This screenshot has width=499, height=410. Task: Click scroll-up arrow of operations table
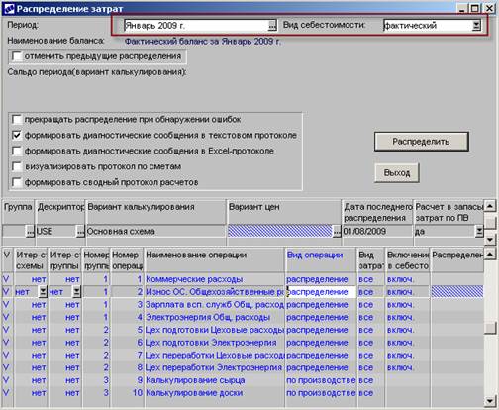click(490, 255)
